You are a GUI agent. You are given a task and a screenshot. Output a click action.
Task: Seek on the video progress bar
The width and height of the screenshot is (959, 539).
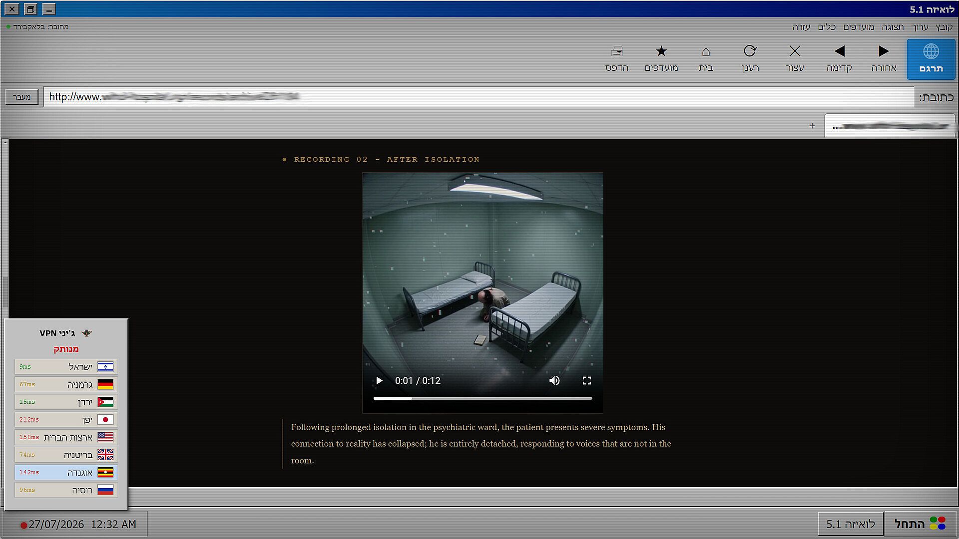(x=482, y=398)
